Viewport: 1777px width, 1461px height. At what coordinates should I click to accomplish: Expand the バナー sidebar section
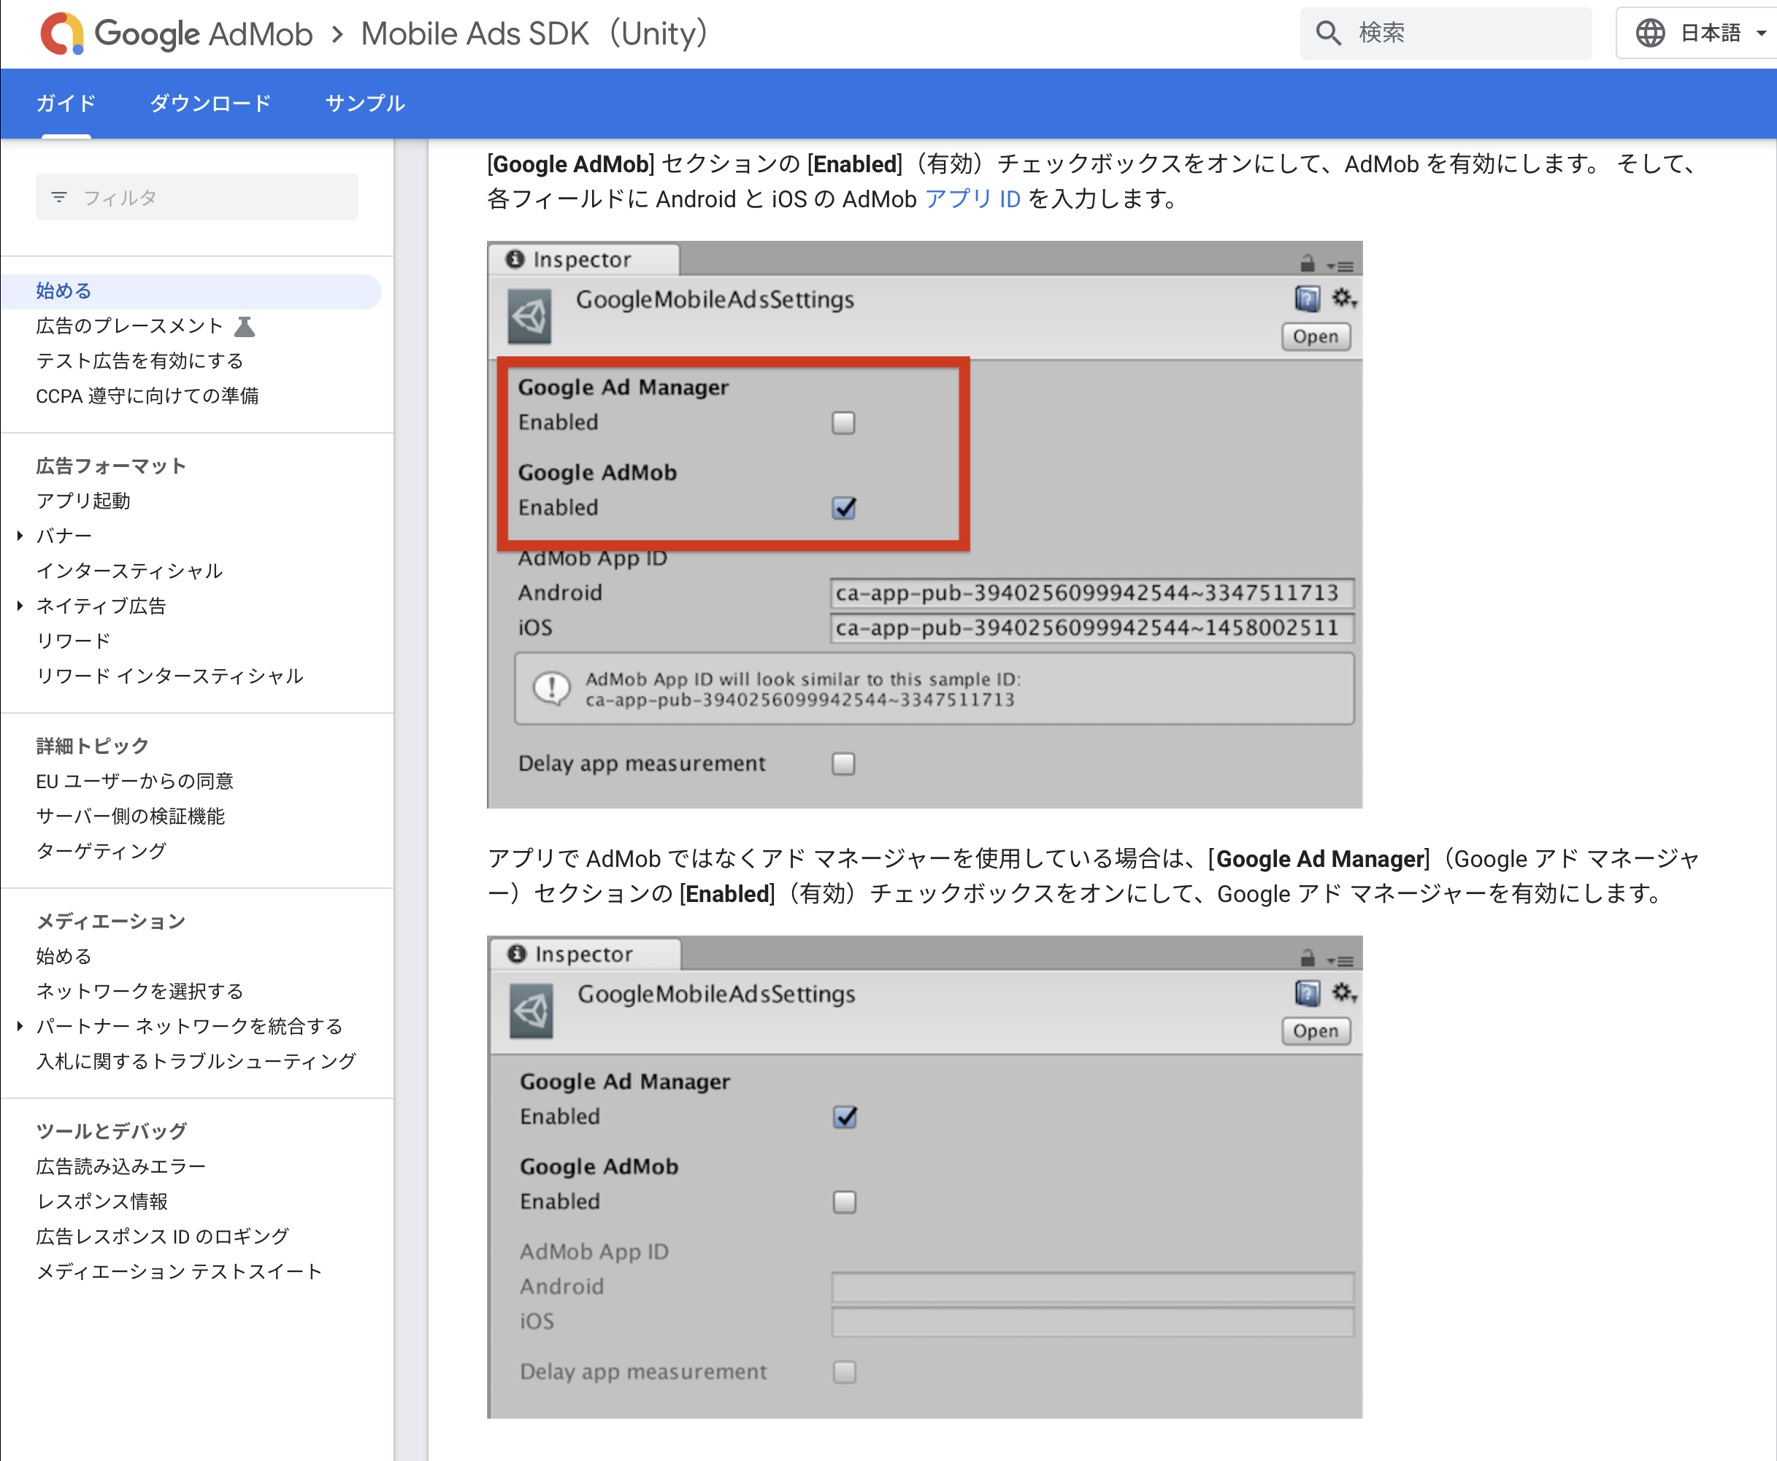coord(20,535)
